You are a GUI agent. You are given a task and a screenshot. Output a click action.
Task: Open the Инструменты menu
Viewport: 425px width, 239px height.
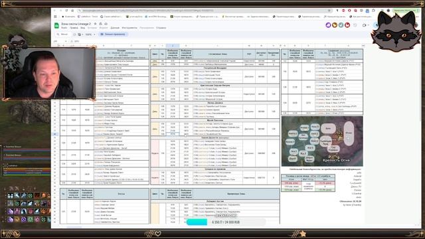129,28
